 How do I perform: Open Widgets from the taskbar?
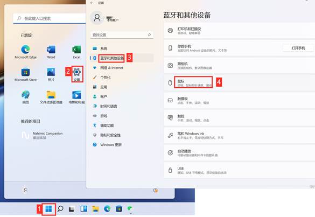[84, 209]
